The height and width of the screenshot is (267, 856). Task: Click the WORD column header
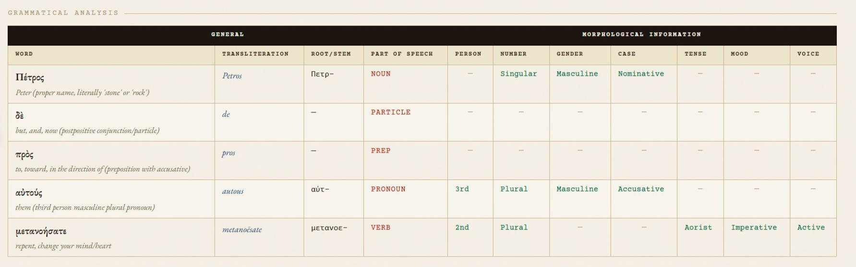[24, 54]
